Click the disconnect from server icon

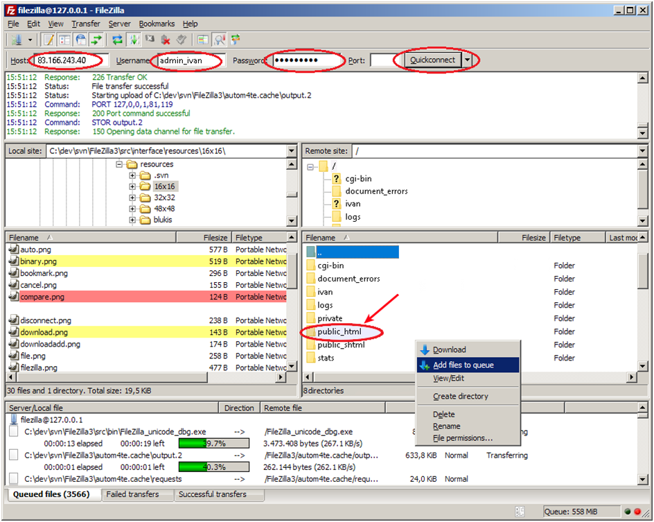[x=166, y=40]
